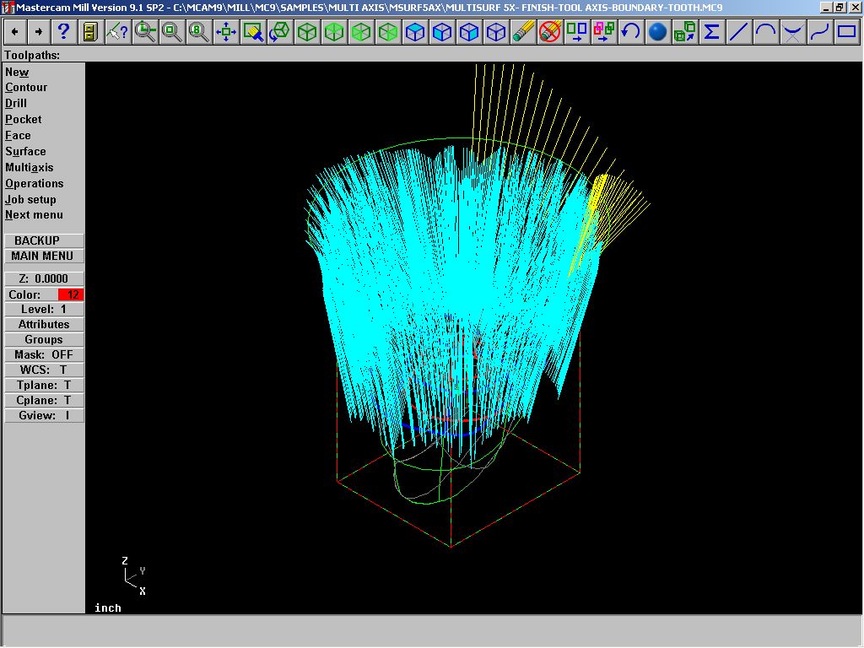Choose Contour toolpath menu item

click(x=26, y=88)
